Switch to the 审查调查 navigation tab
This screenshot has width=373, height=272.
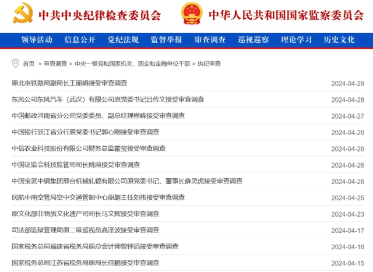tap(210, 40)
